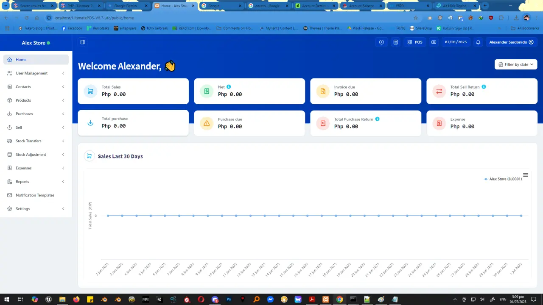543x305 pixels.
Task: Open Messenger from the taskbar
Action: [270, 299]
